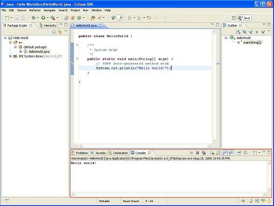274x206 pixels.
Task: Open the Refactor menu
Action: pos(35,10)
